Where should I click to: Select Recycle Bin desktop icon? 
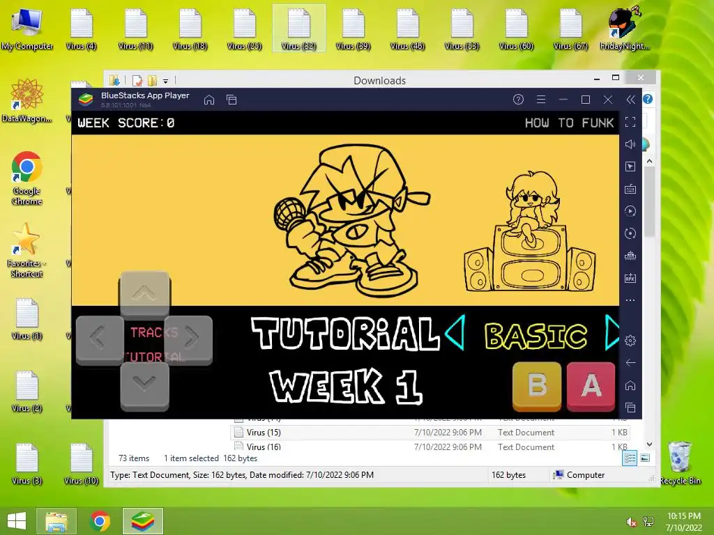pyautogui.click(x=680, y=463)
